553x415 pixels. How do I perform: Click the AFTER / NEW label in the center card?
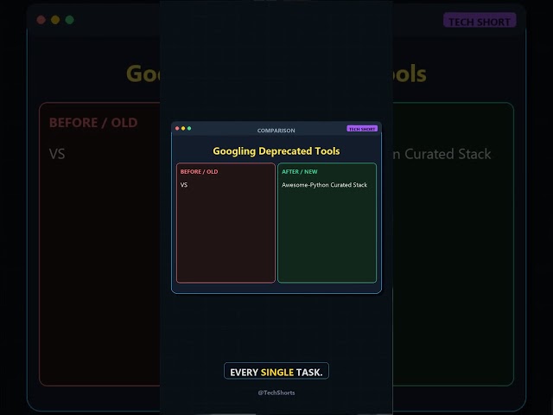click(x=300, y=172)
